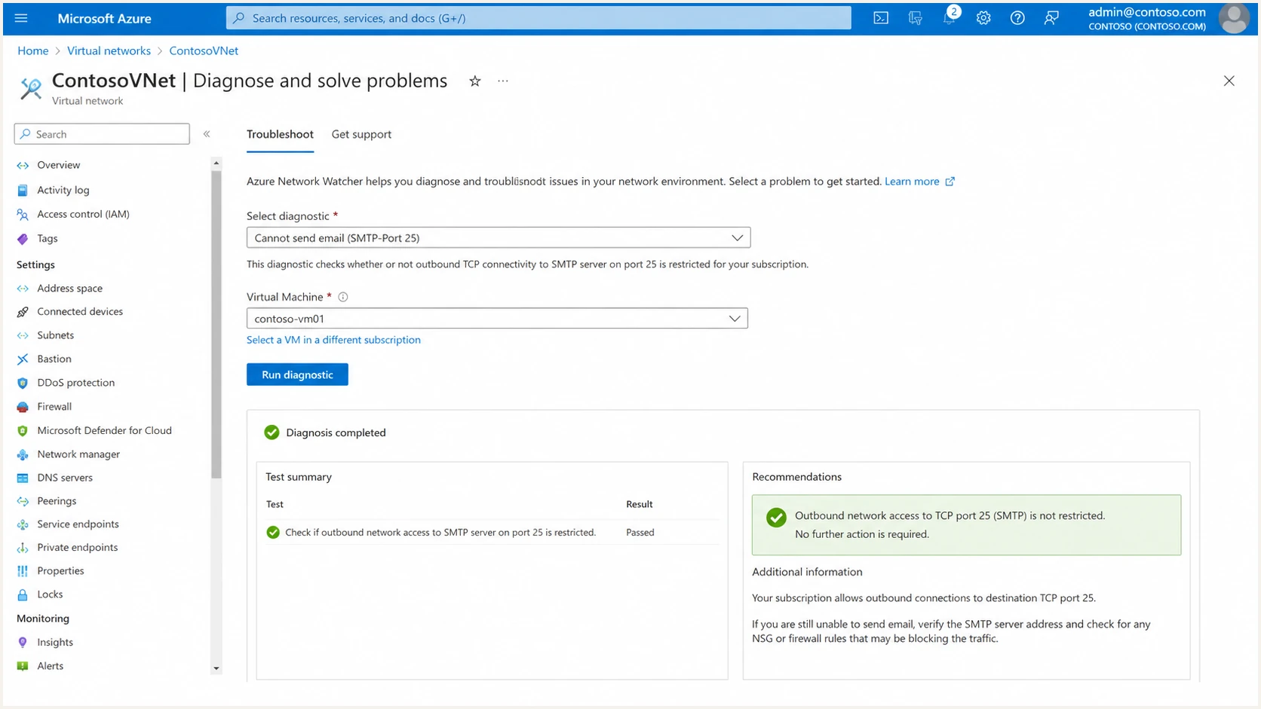Open Connected devices
1261x709 pixels.
point(80,311)
